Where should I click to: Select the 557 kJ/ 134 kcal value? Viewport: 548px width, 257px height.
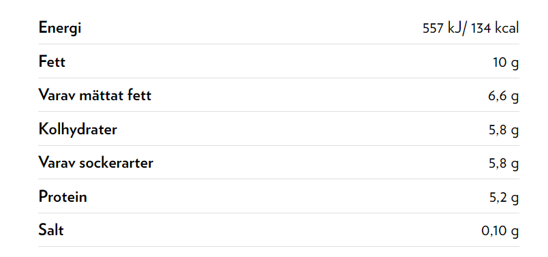[471, 29]
